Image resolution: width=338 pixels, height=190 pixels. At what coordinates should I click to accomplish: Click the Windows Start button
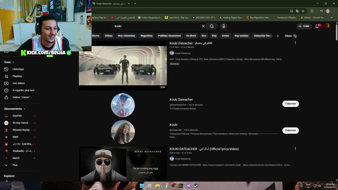click(x=142, y=186)
